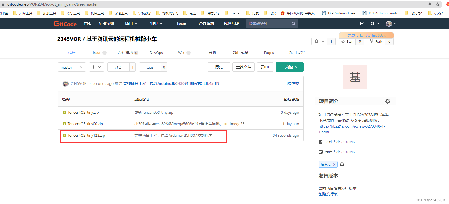This screenshot has width=449, height=204.
Task: Click the browser share page icon
Action: point(429,4)
